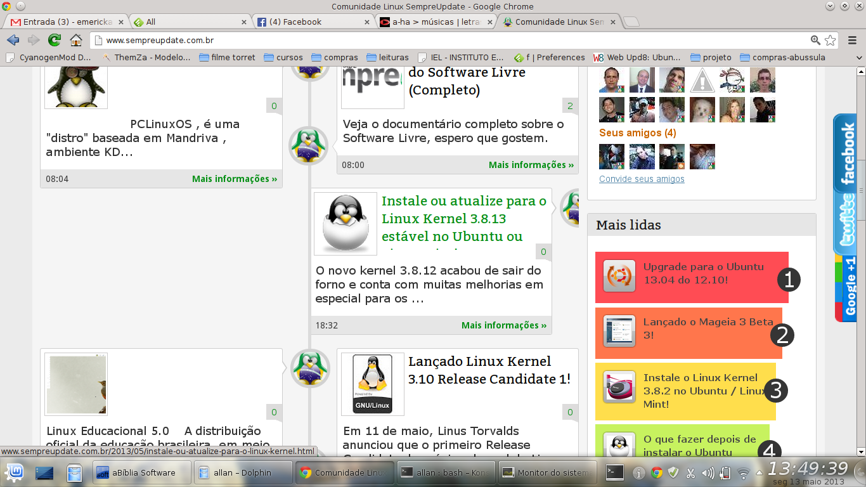
Task: Open the compras-abussula bookmark folder
Action: (782, 57)
